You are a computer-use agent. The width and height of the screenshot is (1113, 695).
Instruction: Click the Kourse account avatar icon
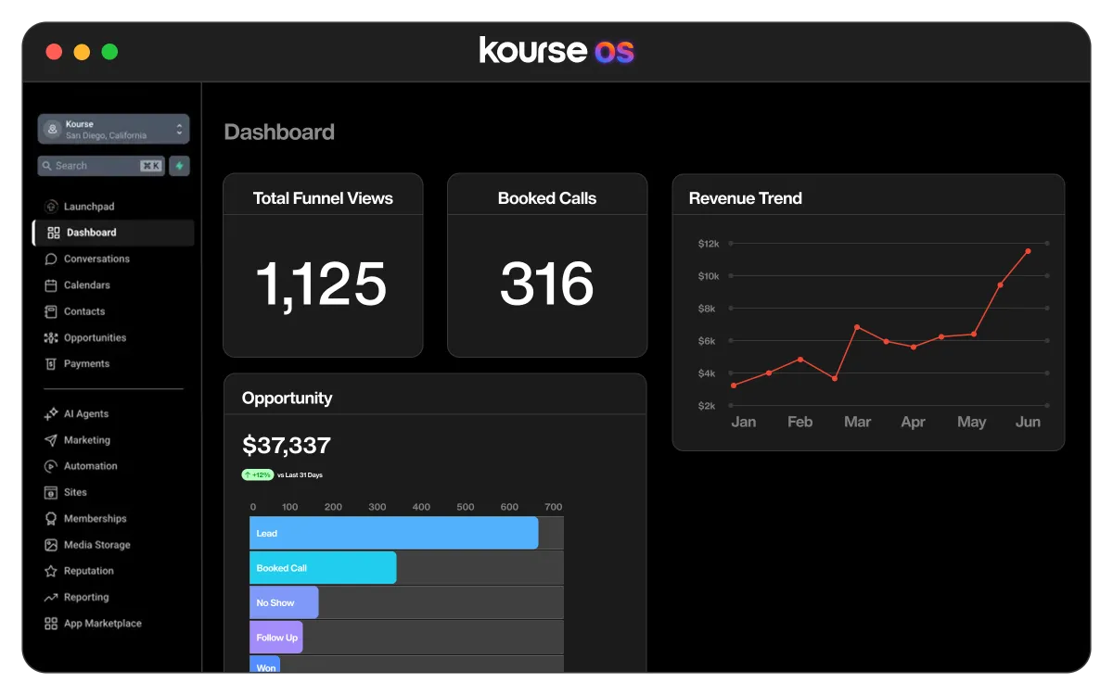pos(52,130)
